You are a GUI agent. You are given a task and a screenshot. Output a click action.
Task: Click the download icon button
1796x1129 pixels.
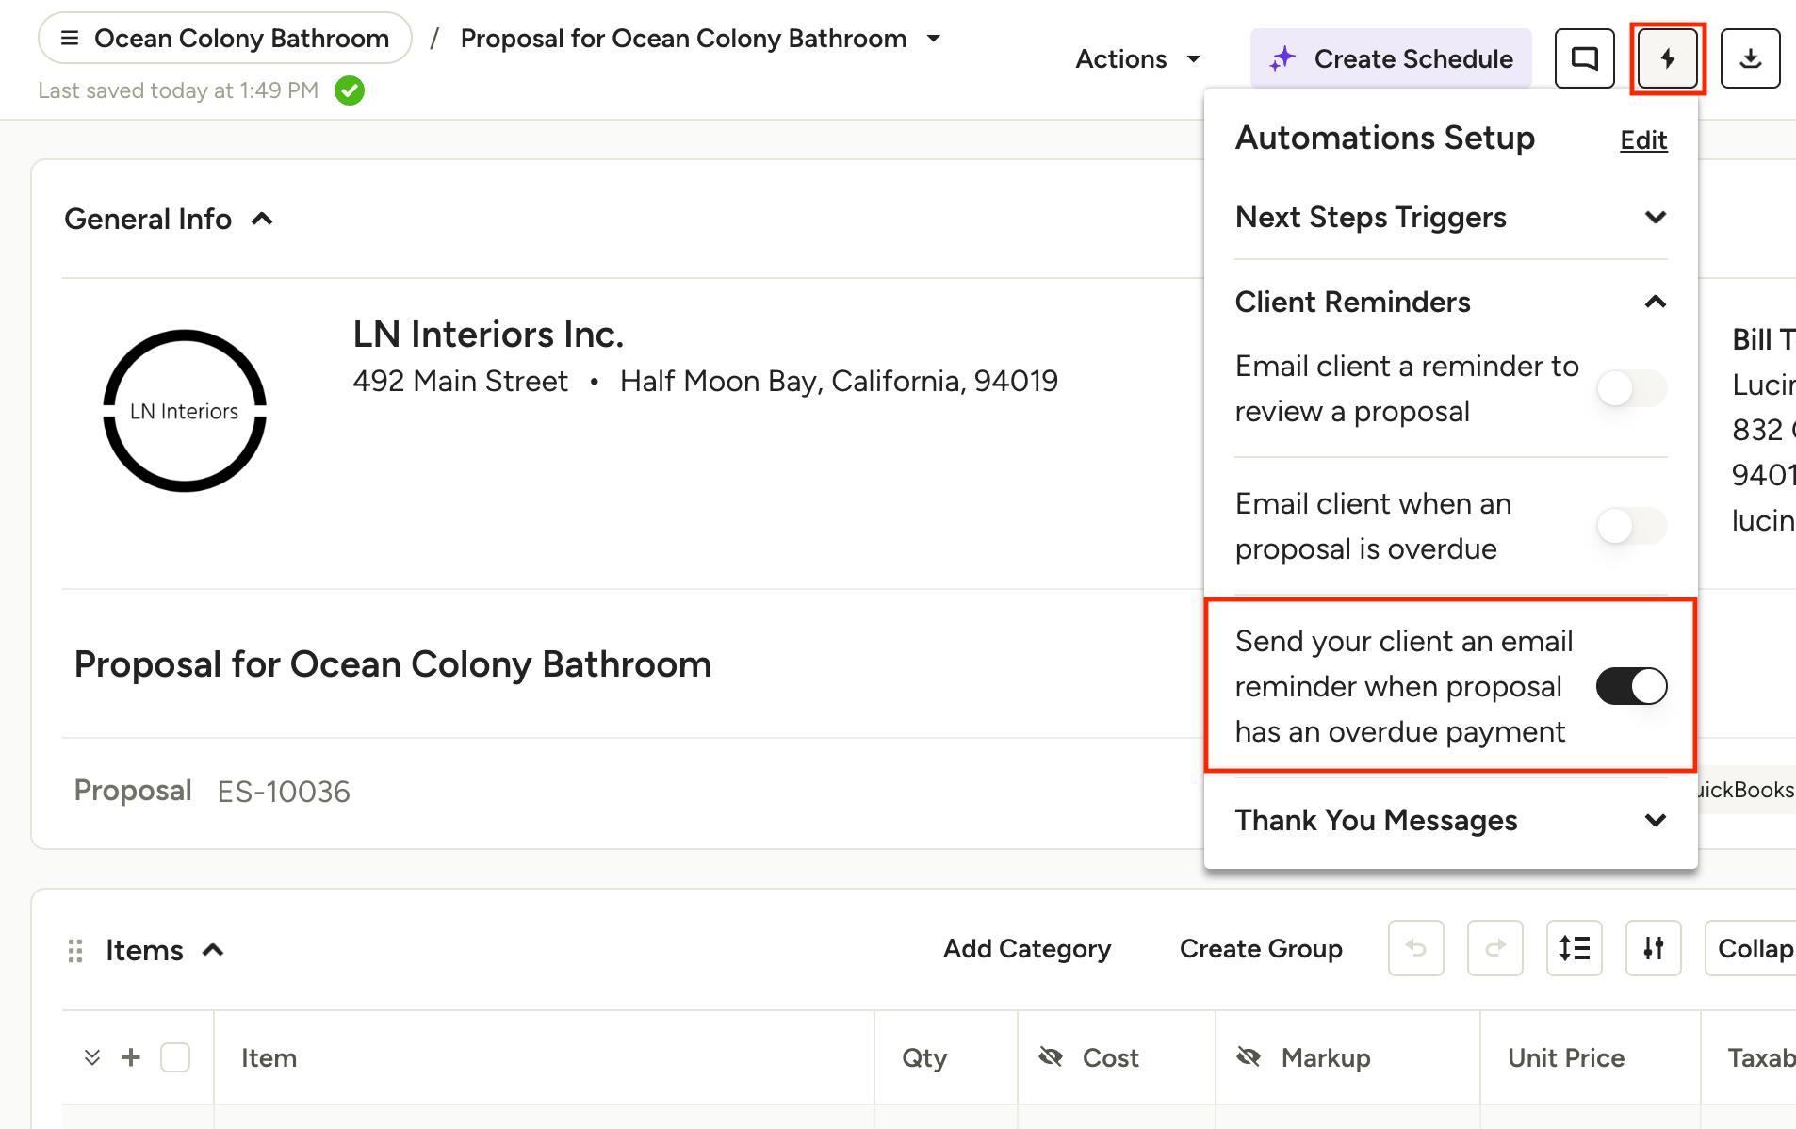tap(1750, 58)
